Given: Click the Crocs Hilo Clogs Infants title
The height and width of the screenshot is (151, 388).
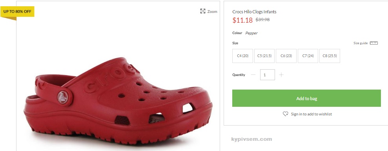Looking at the screenshot, I should (254, 12).
